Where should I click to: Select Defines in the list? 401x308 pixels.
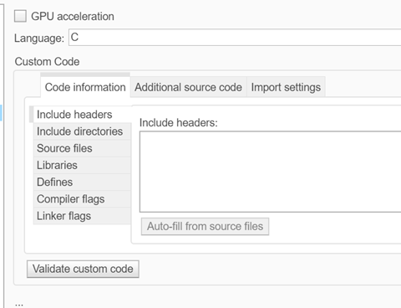[x=82, y=182]
